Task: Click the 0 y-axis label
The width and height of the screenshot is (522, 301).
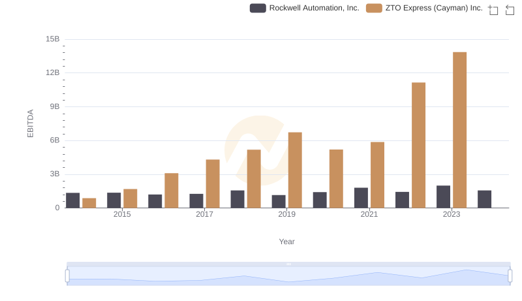Action: (57, 208)
